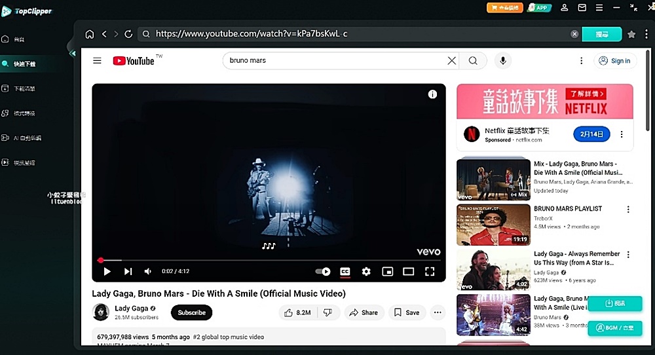
Task: Open options menu for BRUNO MARS PLAYLIST
Action: (628, 209)
